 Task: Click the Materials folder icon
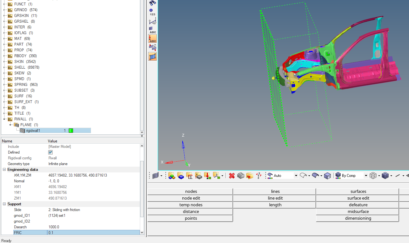(190, 176)
